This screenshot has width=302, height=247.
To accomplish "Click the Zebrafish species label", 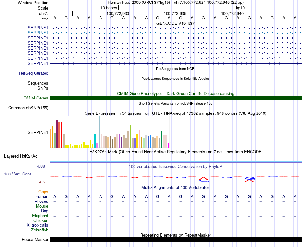I will point(40,230).
